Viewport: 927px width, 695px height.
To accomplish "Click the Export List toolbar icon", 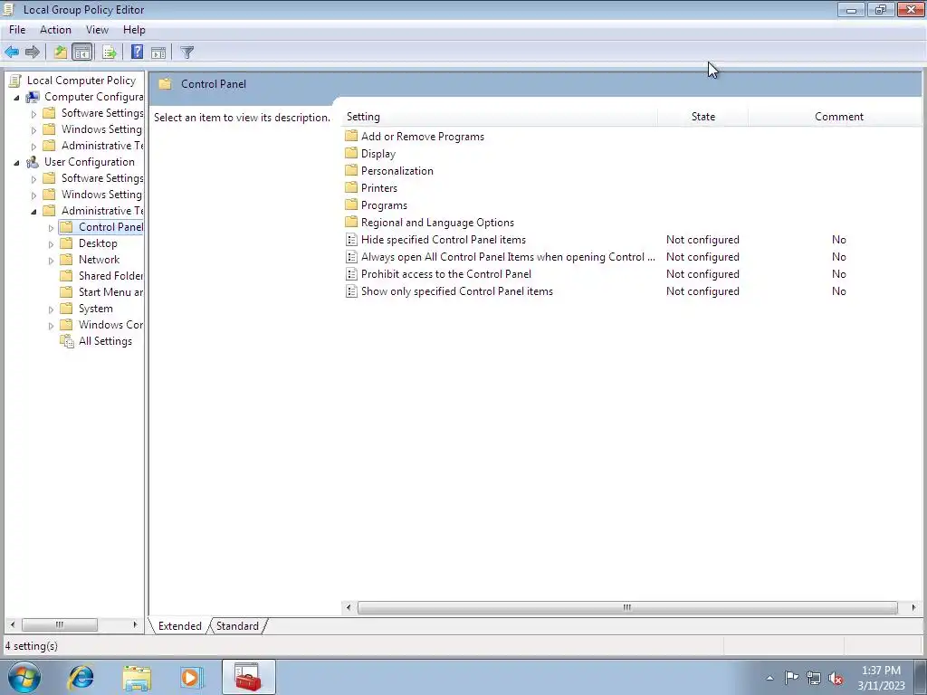I will (x=109, y=52).
